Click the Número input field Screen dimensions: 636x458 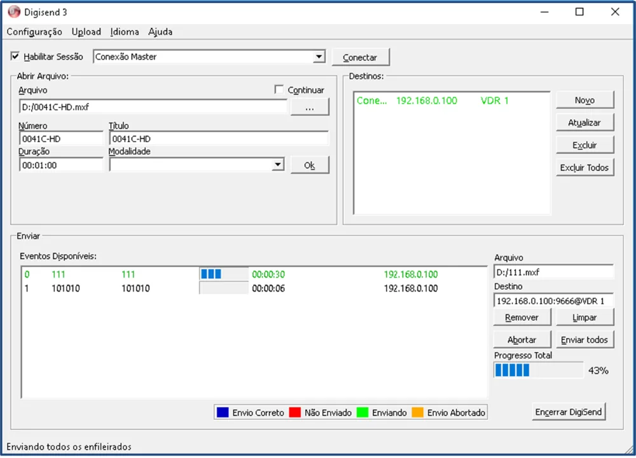pyautogui.click(x=61, y=139)
